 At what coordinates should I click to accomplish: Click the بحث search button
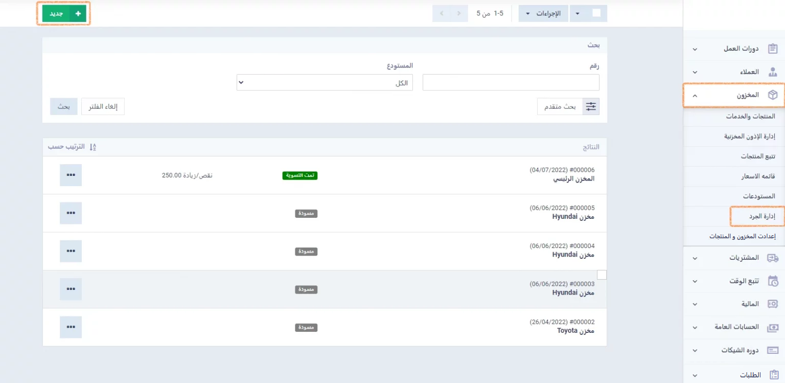(63, 106)
